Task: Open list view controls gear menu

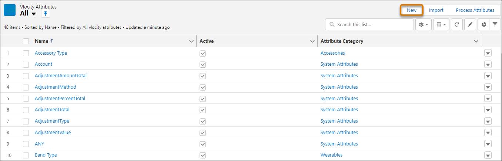Action: click(x=424, y=25)
